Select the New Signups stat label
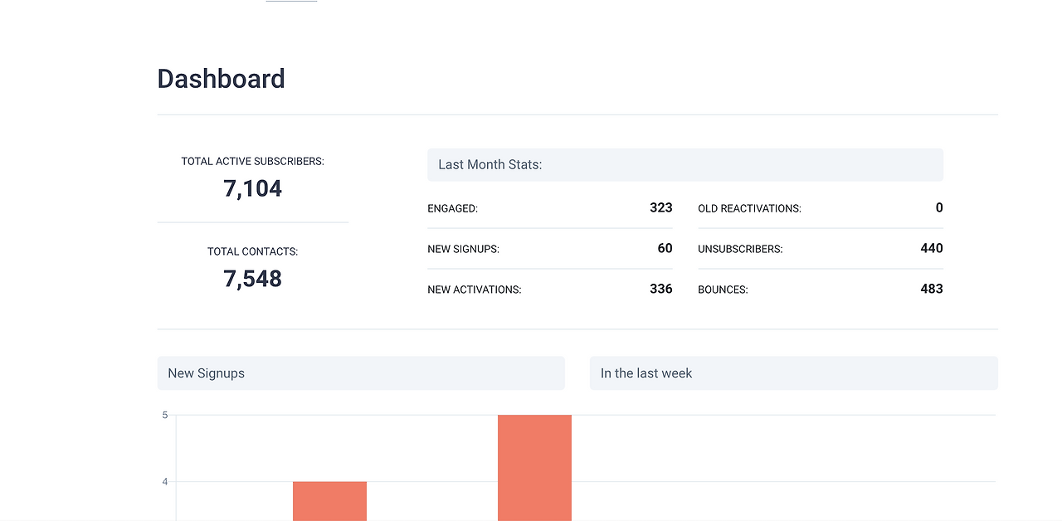Screen dimensions: 1062x521 click(463, 249)
